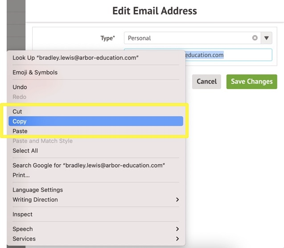Clear the Personal type selection
The image size is (284, 248).
[x=255, y=38]
